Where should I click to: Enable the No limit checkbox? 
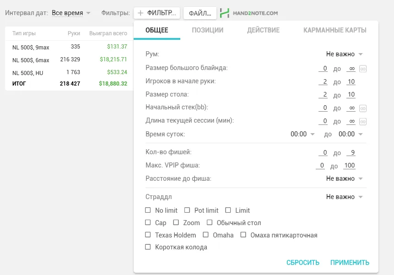(x=148, y=210)
